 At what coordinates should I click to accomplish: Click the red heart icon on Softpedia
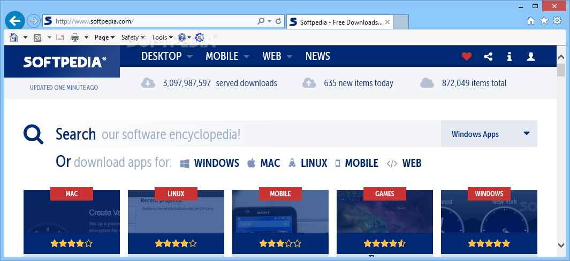pos(467,56)
